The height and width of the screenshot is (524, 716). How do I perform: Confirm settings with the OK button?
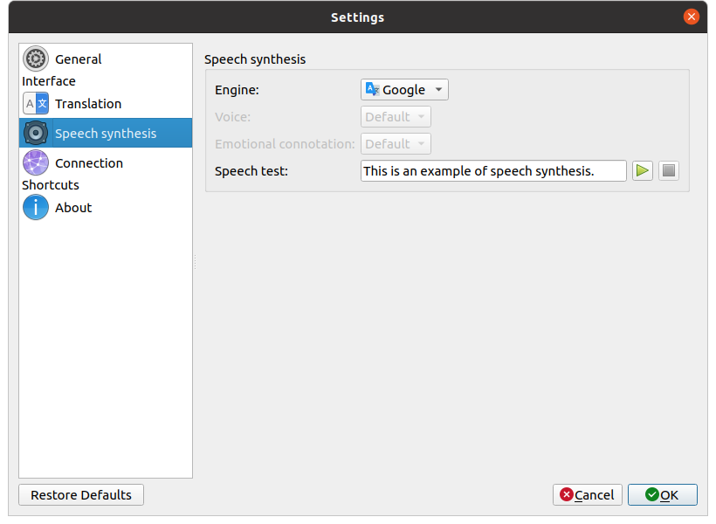tap(662, 495)
